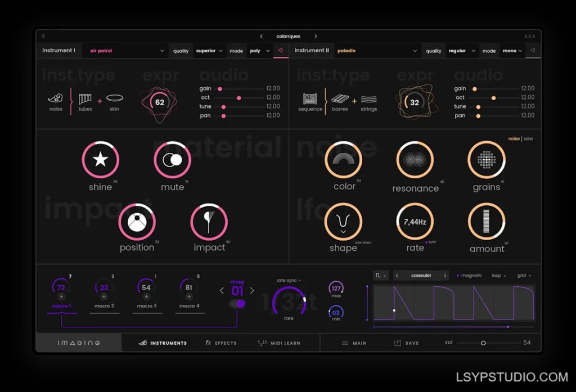The width and height of the screenshot is (576, 392).
Task: Open the air patrol preset dropdown
Action: [125, 51]
